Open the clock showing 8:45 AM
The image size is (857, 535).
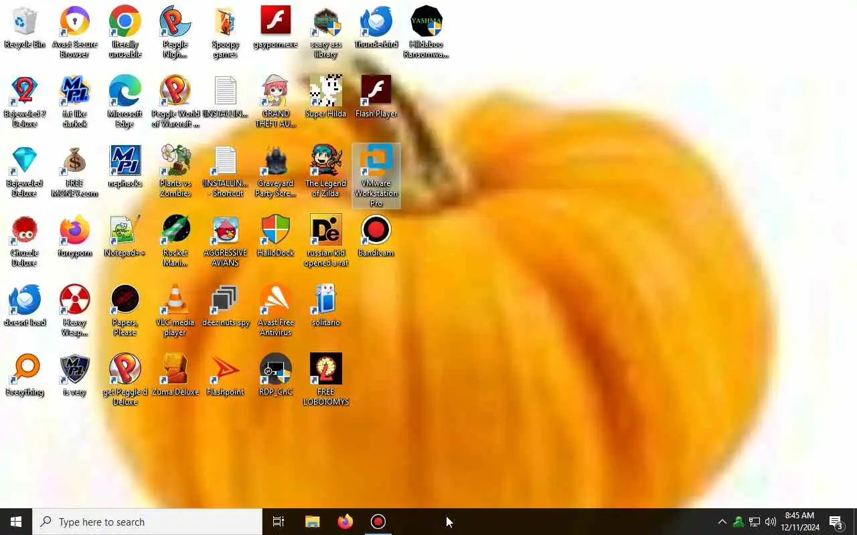tap(800, 522)
